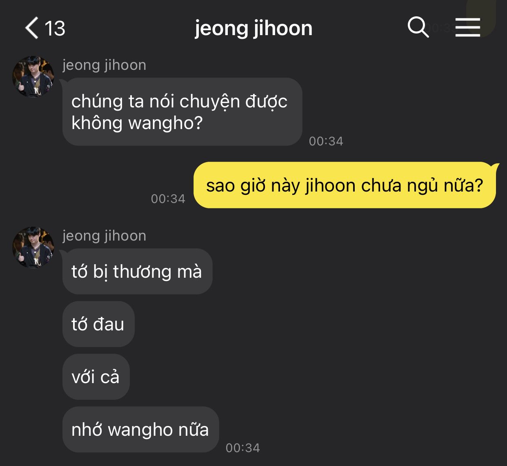
Task: Tap 00:34 timestamp beside first message
Action: [326, 141]
